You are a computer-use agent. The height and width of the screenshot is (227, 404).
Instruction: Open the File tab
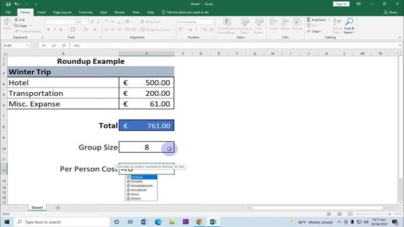point(8,13)
